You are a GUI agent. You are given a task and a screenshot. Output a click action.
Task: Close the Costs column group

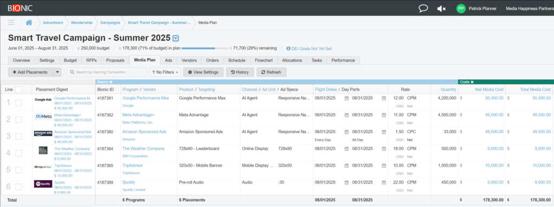point(472,82)
